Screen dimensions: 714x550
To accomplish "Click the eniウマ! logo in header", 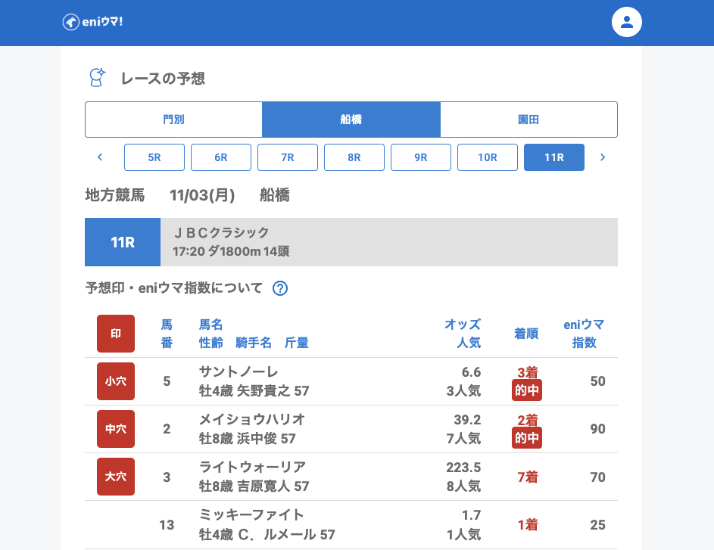I will 92,22.
